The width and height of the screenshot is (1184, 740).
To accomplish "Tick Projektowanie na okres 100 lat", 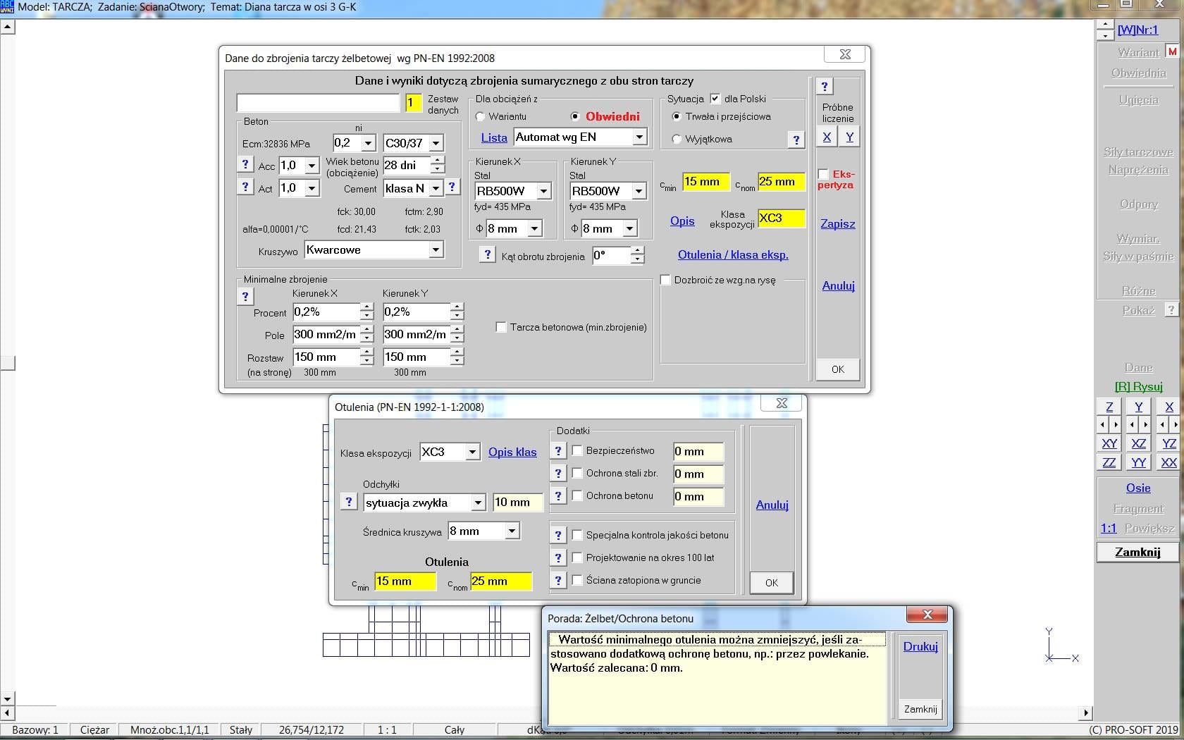I will [x=577, y=558].
